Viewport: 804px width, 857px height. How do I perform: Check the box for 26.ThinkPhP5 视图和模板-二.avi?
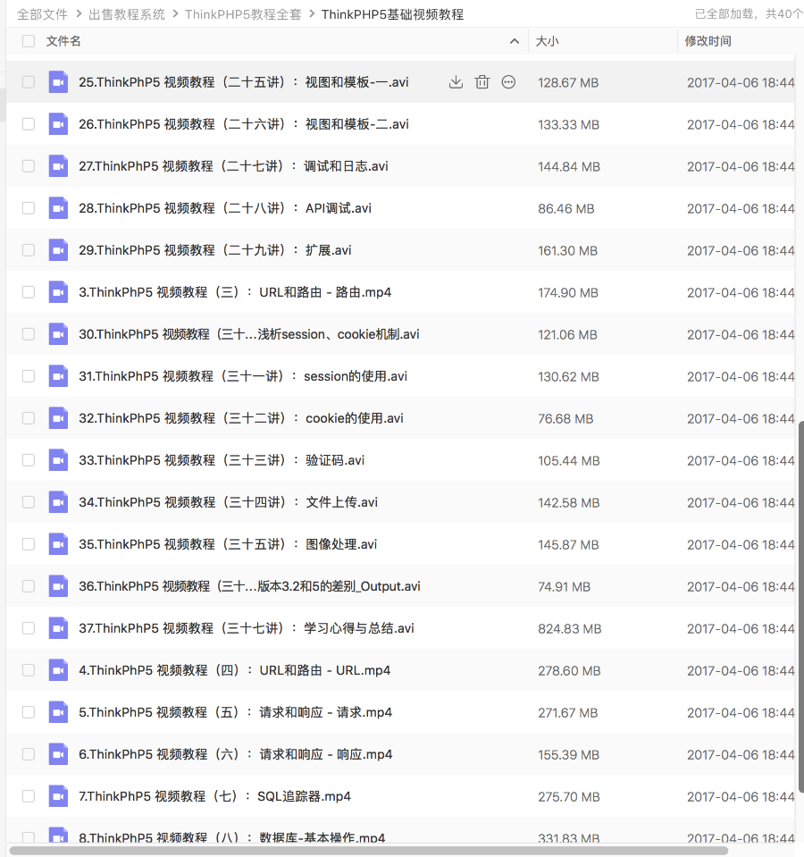(x=29, y=124)
